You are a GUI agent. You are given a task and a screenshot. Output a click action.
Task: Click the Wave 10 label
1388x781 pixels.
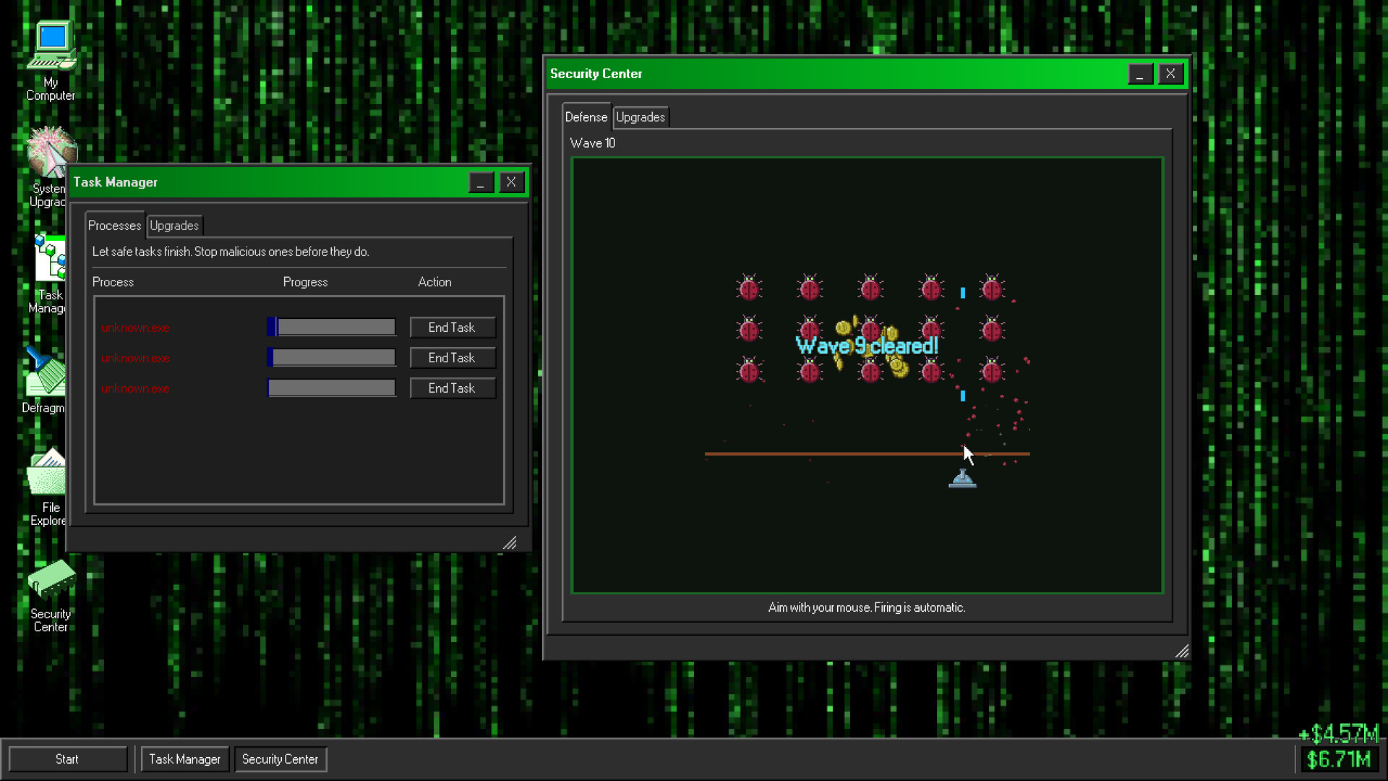tap(593, 143)
